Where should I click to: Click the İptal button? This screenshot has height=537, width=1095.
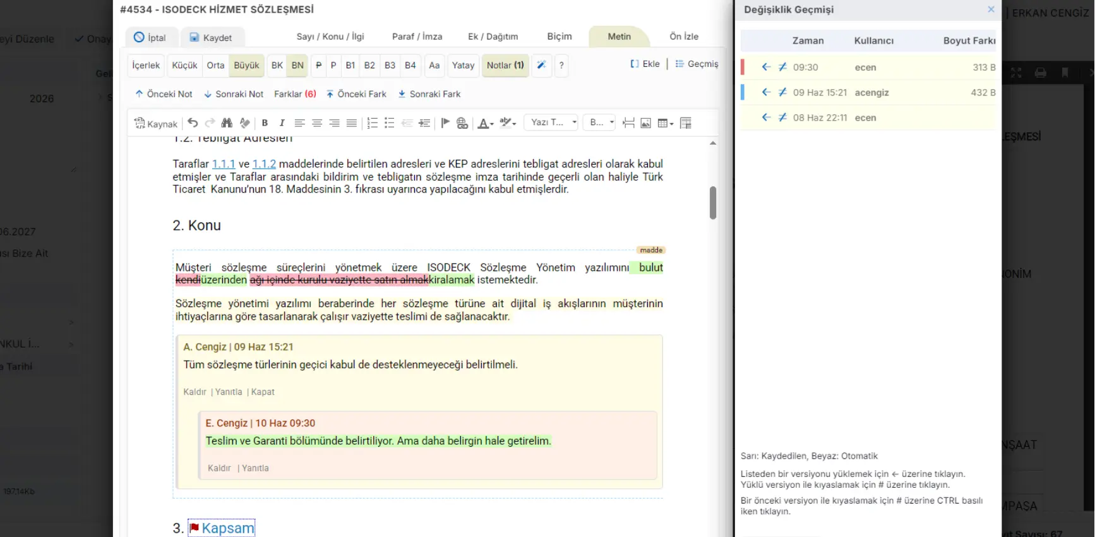pyautogui.click(x=151, y=37)
